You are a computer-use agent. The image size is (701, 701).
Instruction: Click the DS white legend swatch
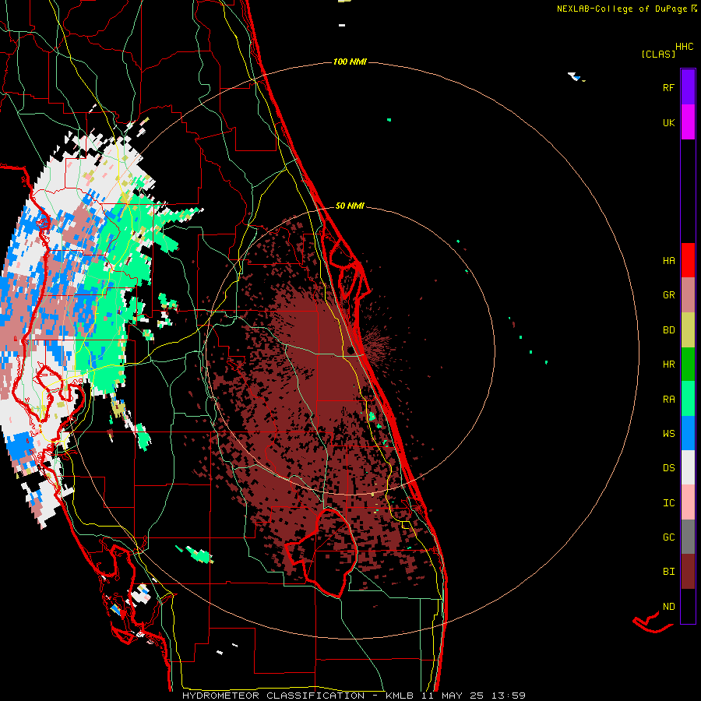click(x=688, y=467)
